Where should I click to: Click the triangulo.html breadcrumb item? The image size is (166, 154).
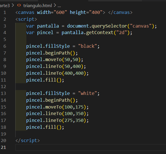(x=38, y=6)
